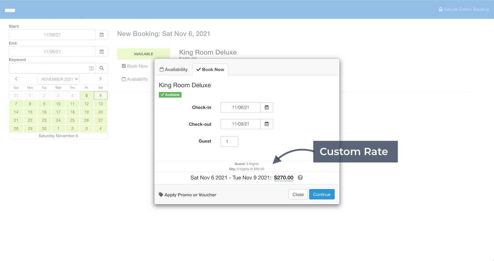Viewport: 494px width, 261px height.
Task: Click the Check-out date field 11/09/21
Action: (240, 124)
